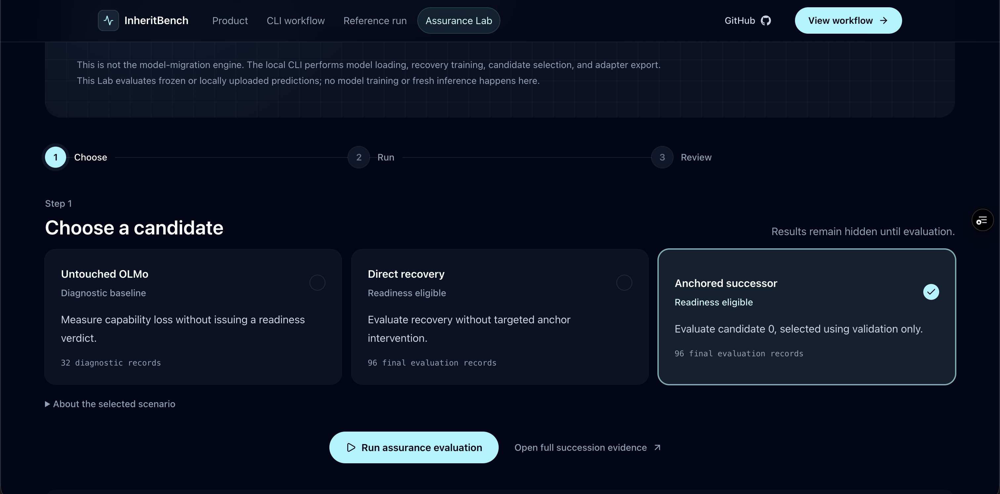
Task: Select the Untouched OLMo card title
Action: (x=104, y=274)
